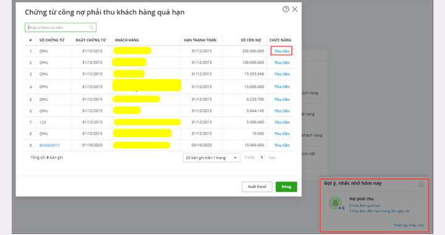This screenshot has width=445, height=235.
Task: Click the 6.229.700 remaining debt cell
Action: tap(255, 100)
